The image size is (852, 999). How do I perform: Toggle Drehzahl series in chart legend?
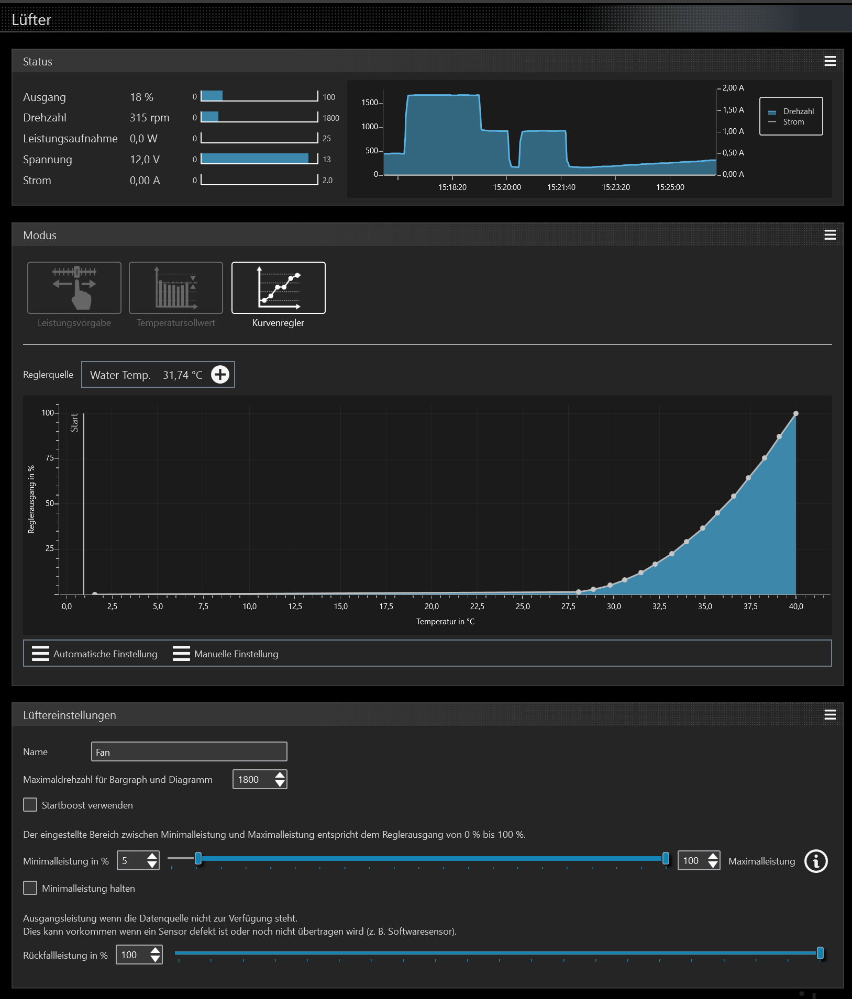792,111
